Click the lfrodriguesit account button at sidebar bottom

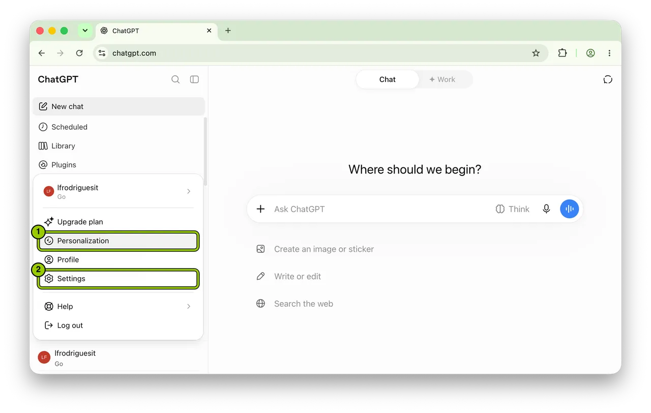[x=119, y=358]
